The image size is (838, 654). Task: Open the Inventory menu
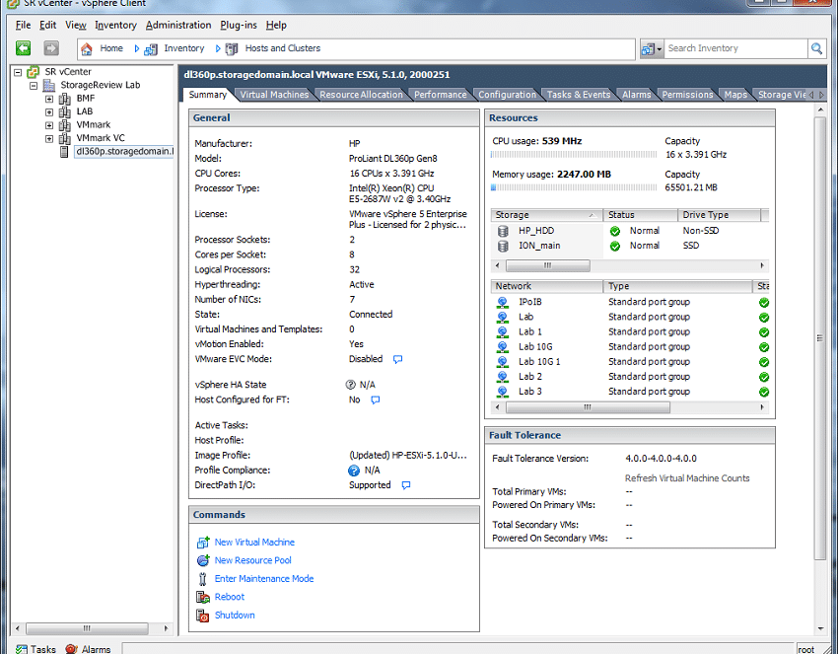(x=115, y=25)
